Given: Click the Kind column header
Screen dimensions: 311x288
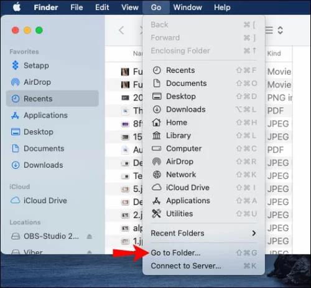Looking at the screenshot, I should [x=274, y=54].
